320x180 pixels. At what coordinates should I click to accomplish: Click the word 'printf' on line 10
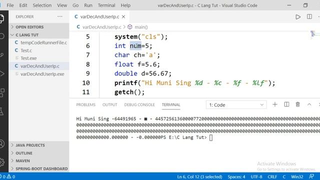click(x=126, y=83)
